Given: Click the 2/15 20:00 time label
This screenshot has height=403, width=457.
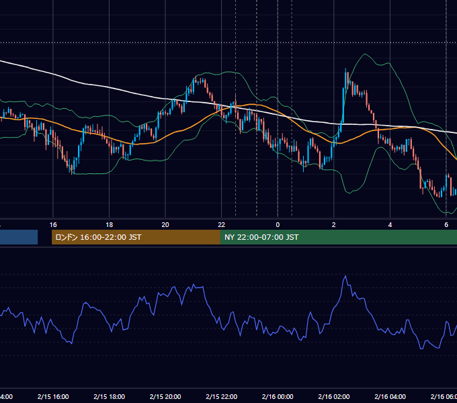Looking at the screenshot, I should [165, 396].
